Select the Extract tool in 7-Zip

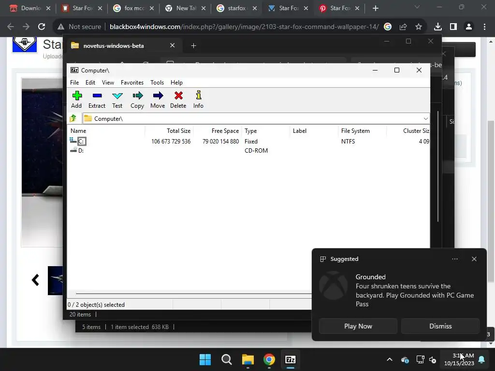pyautogui.click(x=97, y=100)
